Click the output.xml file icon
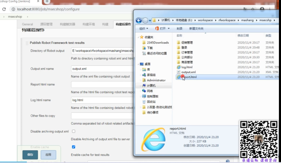 178,72
